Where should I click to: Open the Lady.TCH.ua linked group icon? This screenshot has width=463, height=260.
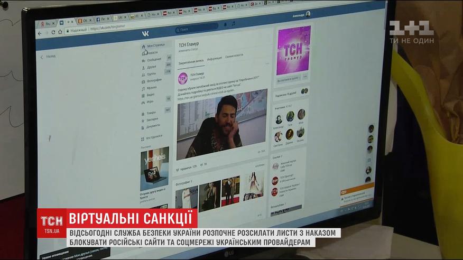point(275,166)
